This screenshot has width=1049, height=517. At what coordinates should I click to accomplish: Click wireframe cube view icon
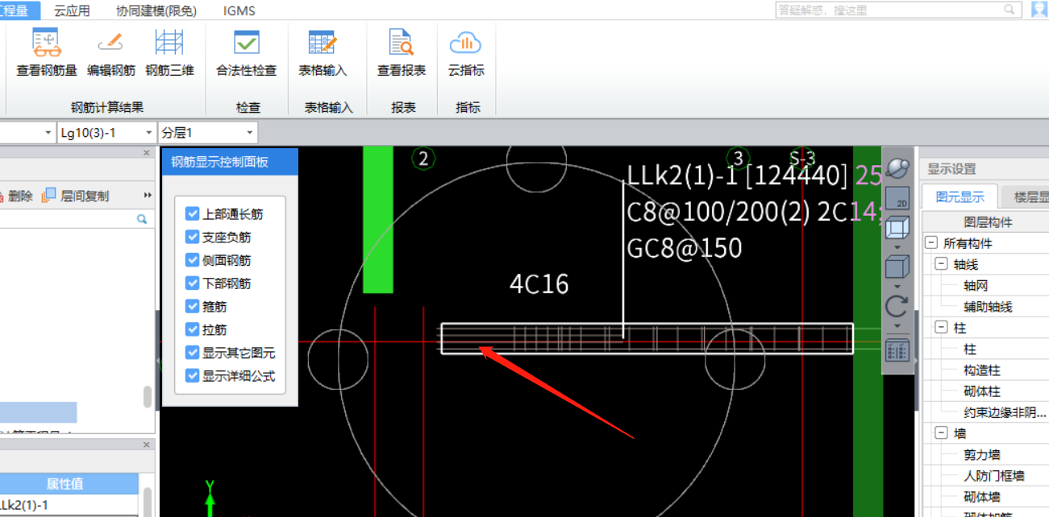point(897,229)
